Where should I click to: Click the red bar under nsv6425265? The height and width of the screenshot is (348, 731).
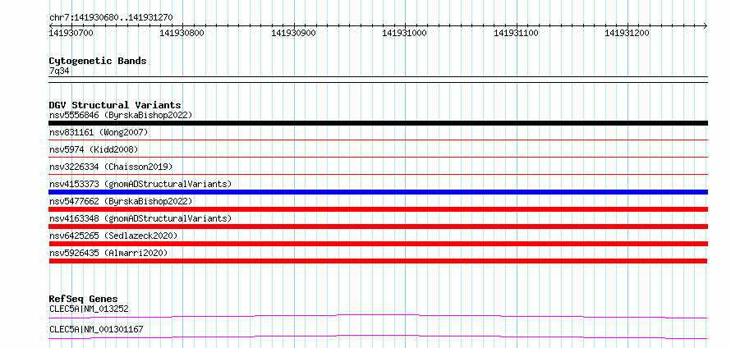pos(378,244)
